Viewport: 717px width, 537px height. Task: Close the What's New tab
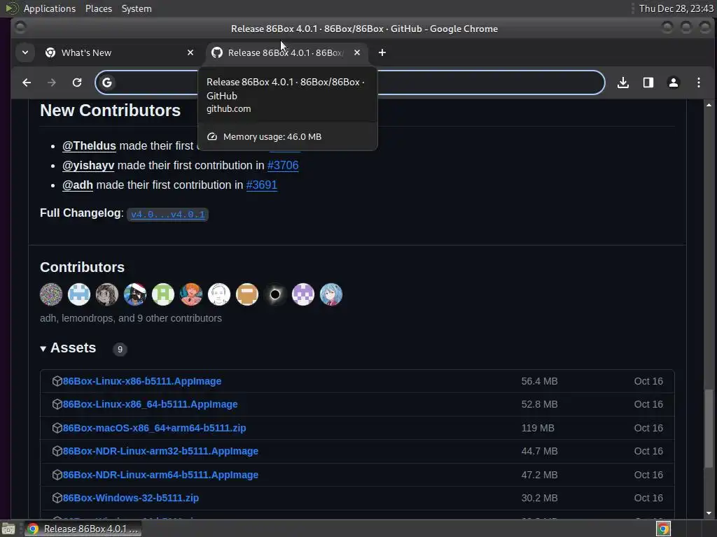(x=190, y=52)
